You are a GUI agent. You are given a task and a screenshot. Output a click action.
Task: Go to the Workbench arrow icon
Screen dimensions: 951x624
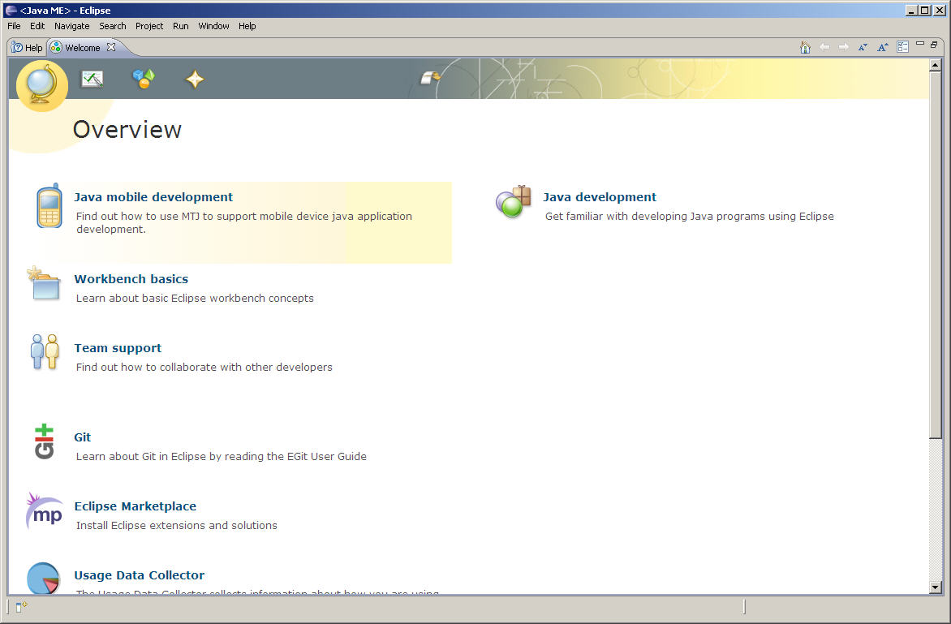tap(431, 78)
